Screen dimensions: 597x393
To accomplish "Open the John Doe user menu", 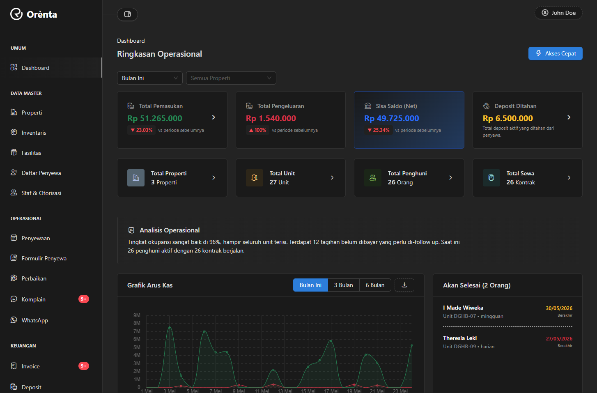I will pos(558,13).
